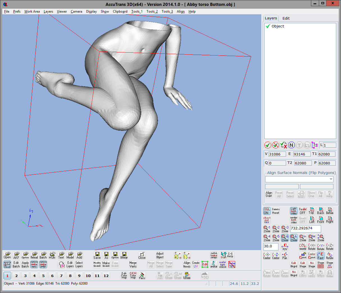Screen dimensions: 341x293
Task: Click the water tight check icon
Action: point(223,264)
